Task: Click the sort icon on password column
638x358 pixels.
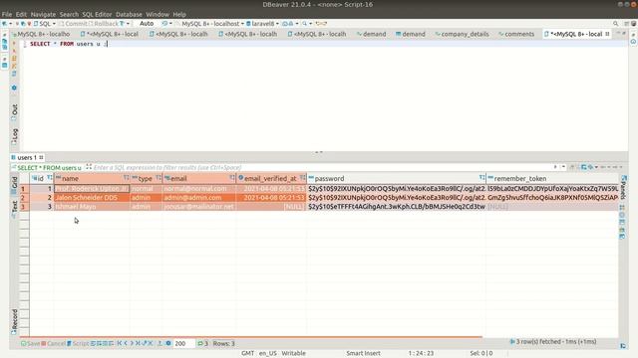Action: point(481,178)
